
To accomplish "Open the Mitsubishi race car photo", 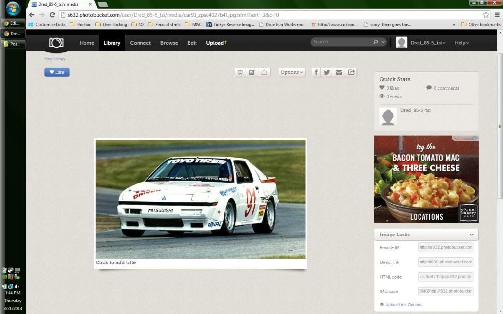I will (x=200, y=199).
